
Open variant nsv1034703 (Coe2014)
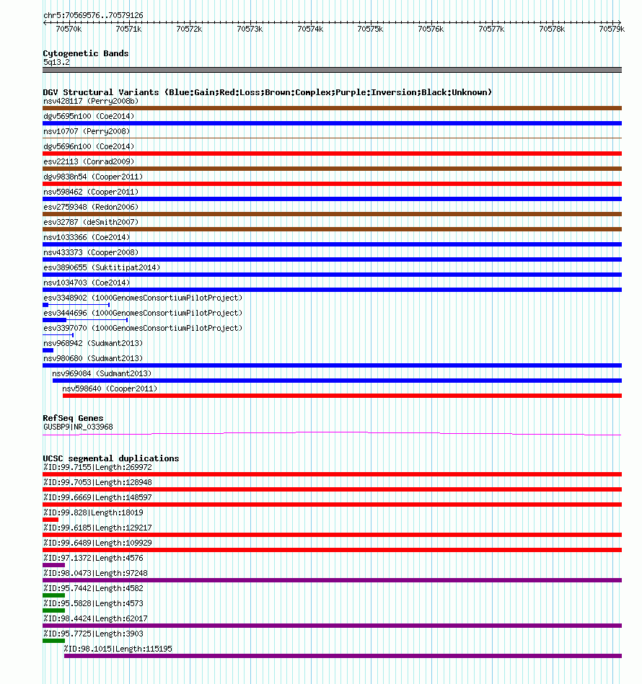pos(87,283)
